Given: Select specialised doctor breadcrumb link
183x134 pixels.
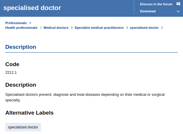Looking at the screenshot, I should click(144, 28).
